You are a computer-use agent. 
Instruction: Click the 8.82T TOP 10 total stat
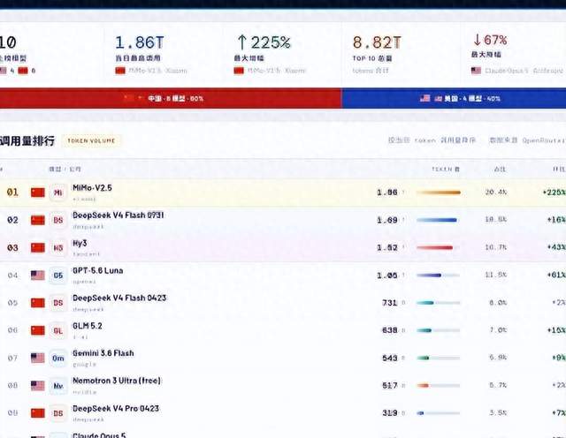click(401, 54)
